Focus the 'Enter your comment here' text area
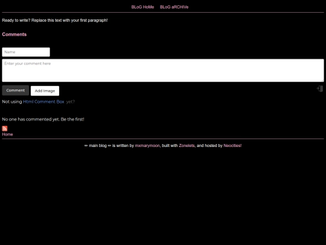Image resolution: width=326 pixels, height=245 pixels. click(x=163, y=70)
